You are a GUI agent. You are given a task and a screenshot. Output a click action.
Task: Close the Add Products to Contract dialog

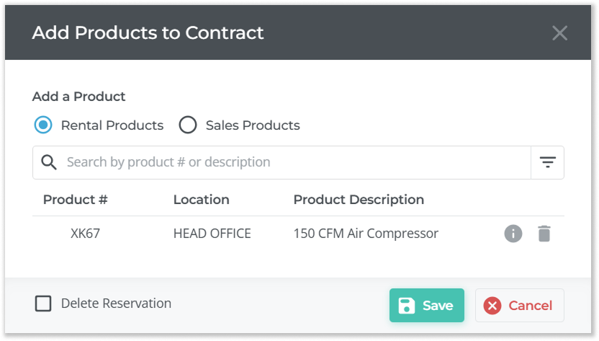click(x=559, y=32)
